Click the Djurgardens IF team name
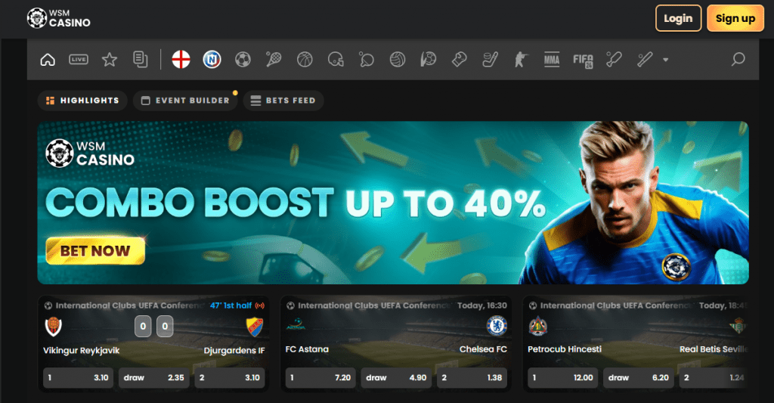 tap(234, 351)
